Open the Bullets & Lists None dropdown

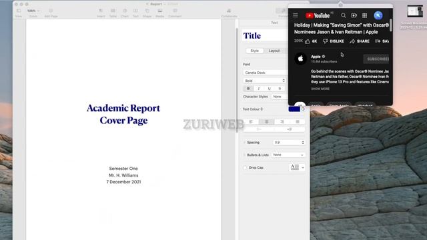click(x=288, y=155)
